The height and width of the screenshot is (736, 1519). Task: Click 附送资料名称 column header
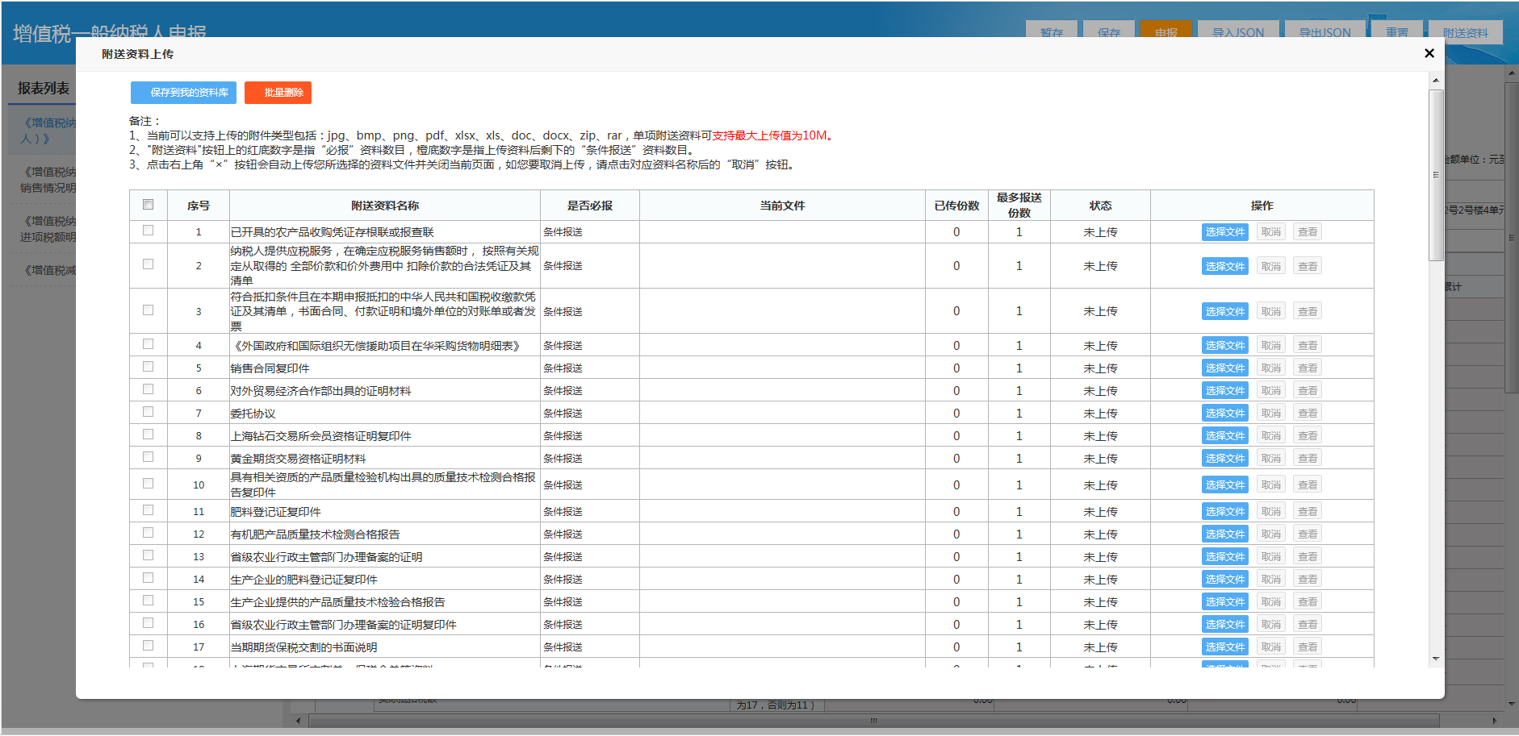(385, 206)
